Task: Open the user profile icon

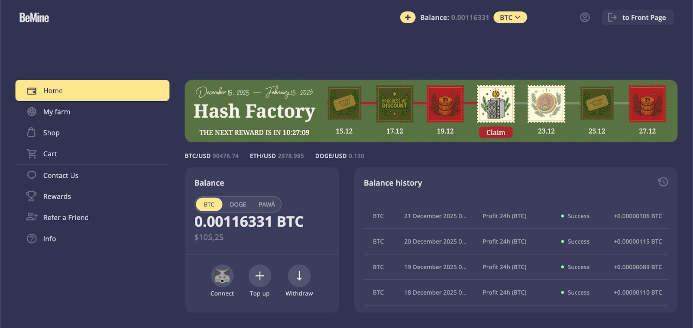Action: coord(585,17)
